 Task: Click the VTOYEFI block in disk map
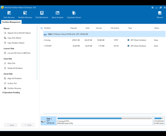[159, 121]
